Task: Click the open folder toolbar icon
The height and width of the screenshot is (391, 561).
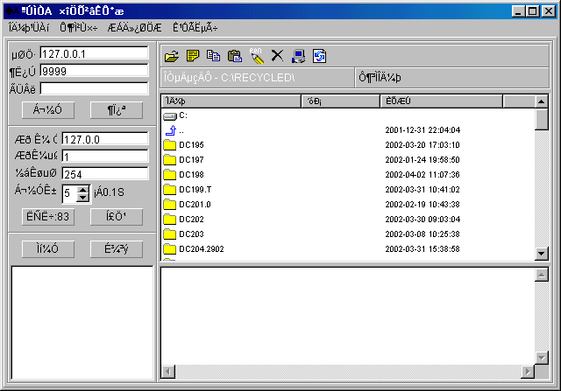Action: pyautogui.click(x=171, y=56)
